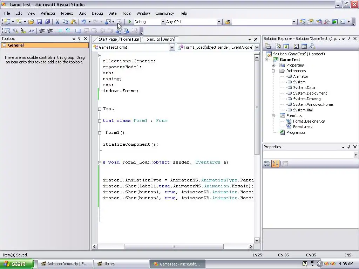This screenshot has height=269, width=359.
Task: Refresh the Solution Explorer
Action: [286, 47]
